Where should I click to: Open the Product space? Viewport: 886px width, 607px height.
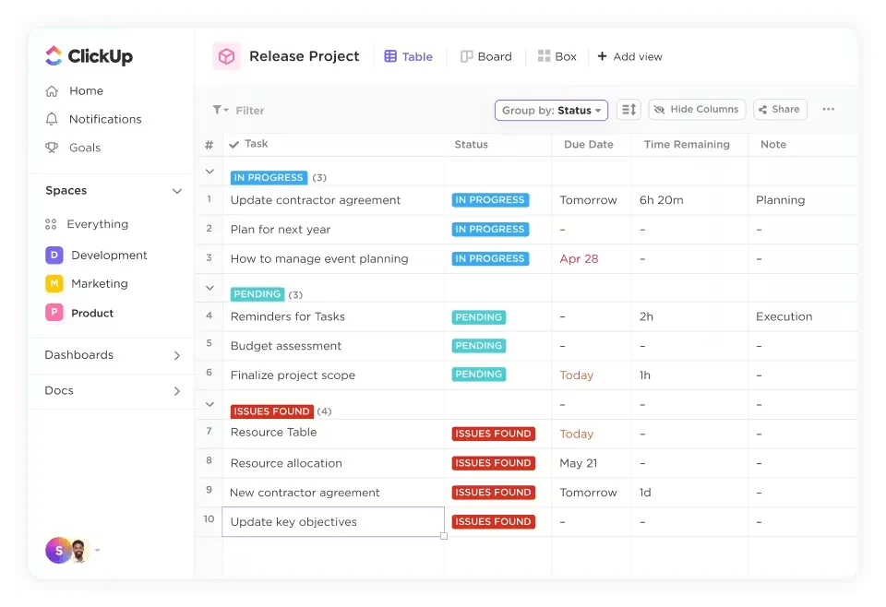click(92, 313)
